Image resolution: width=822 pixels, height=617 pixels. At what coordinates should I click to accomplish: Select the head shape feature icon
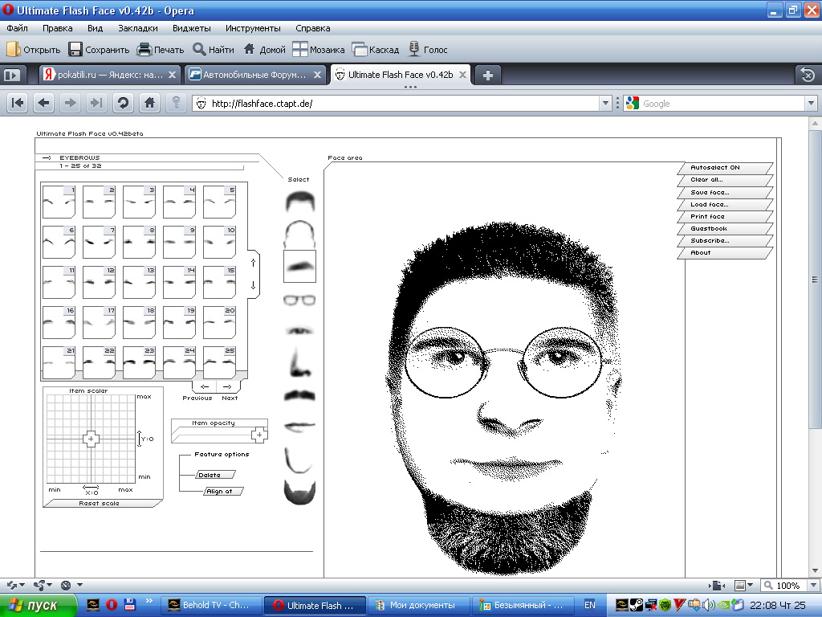pyautogui.click(x=299, y=234)
